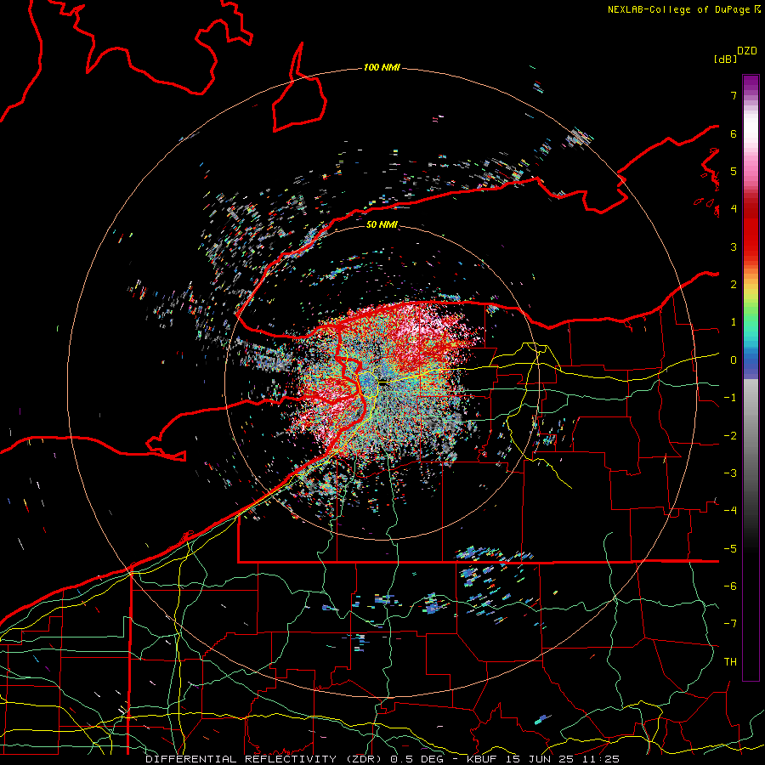765x765 pixels.
Task: Click the 'DZD' legend title
Action: tap(747, 51)
